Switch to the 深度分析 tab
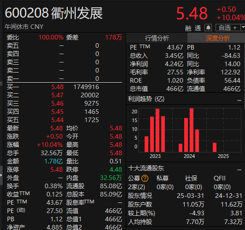 point(218,38)
